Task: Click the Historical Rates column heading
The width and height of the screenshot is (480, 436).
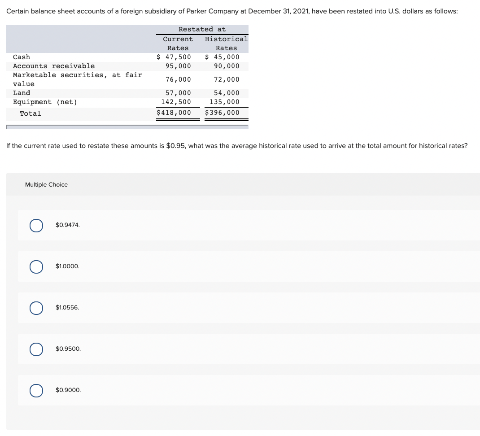Action: pos(226,44)
